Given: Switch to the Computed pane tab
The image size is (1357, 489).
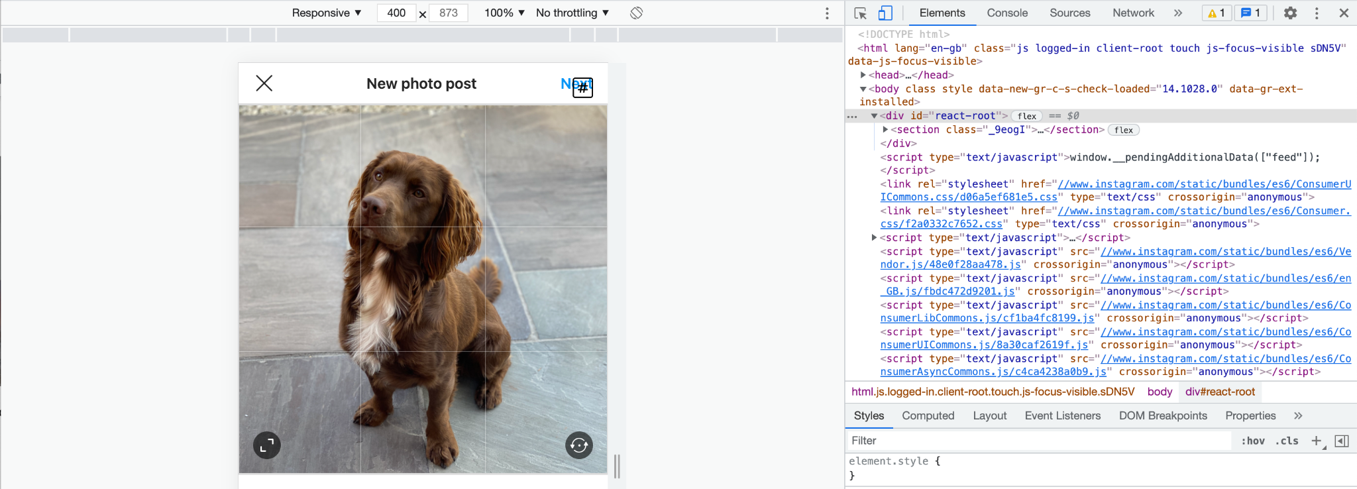Looking at the screenshot, I should [x=928, y=415].
